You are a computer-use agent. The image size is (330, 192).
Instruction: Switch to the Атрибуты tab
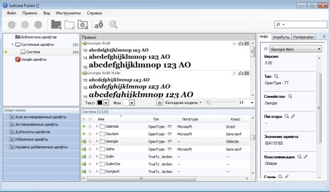pyautogui.click(x=282, y=37)
